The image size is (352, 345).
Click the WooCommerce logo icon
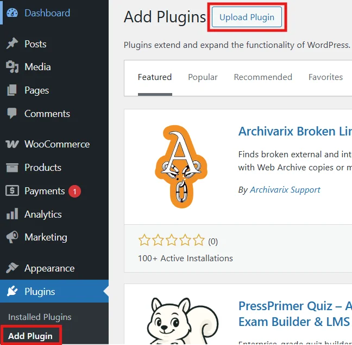tap(12, 144)
